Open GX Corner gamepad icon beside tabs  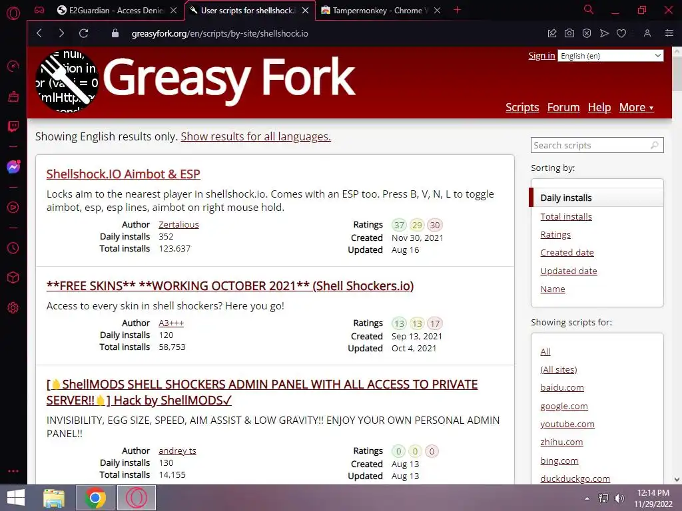tap(39, 10)
